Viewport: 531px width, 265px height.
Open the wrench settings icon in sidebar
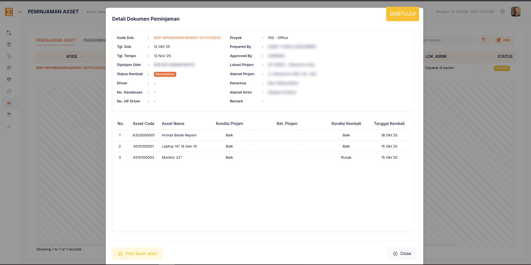click(x=9, y=127)
